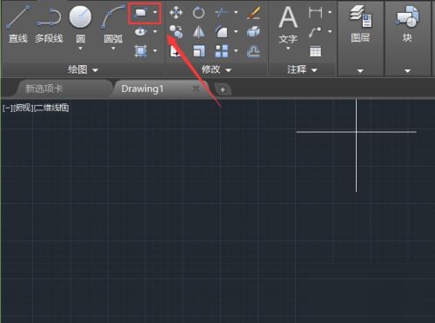Viewport: 435px width, 323px height.
Task: Expand the 修改 (Modify) panel
Action: click(x=217, y=69)
